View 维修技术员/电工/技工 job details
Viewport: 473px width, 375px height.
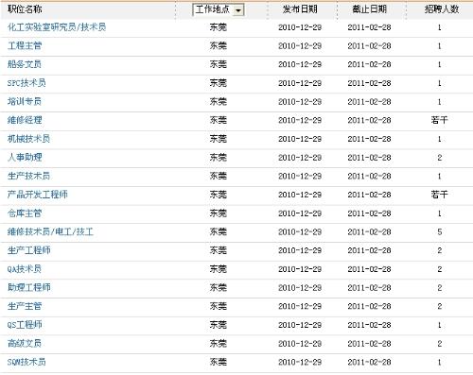click(50, 231)
